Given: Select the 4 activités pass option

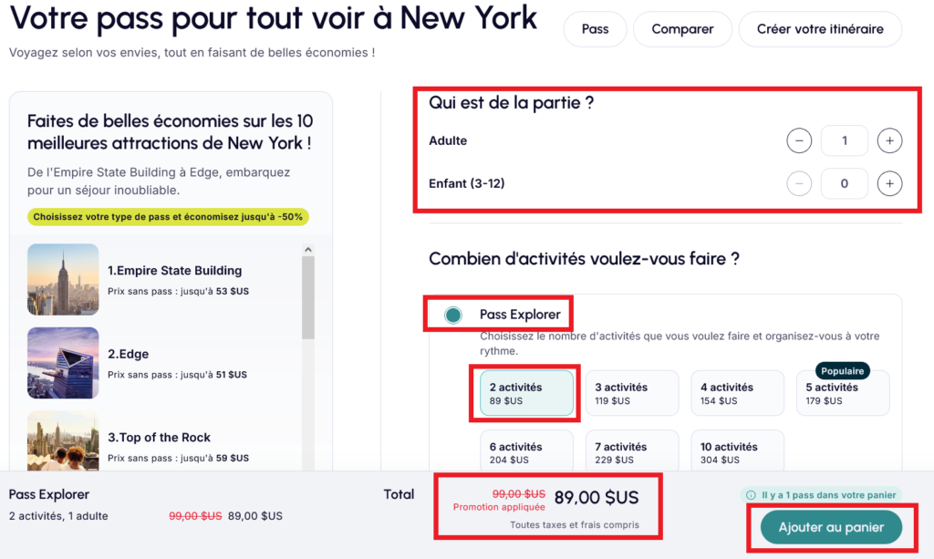Looking at the screenshot, I should click(737, 393).
